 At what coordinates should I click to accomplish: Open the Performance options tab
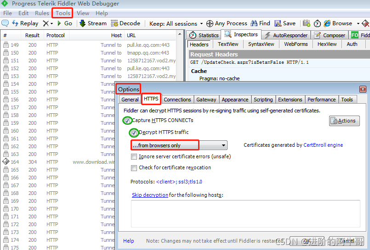[321, 100]
